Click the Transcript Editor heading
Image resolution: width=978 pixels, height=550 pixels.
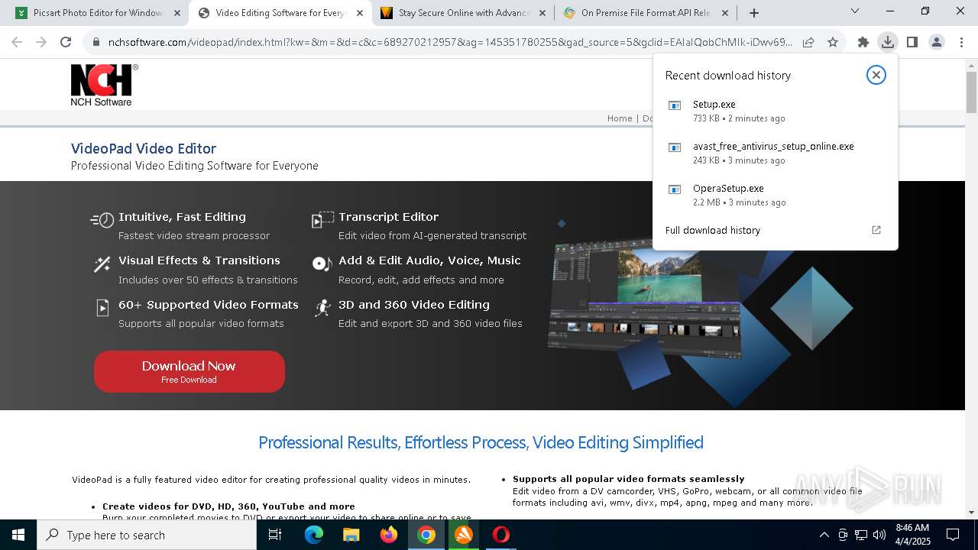coord(388,217)
